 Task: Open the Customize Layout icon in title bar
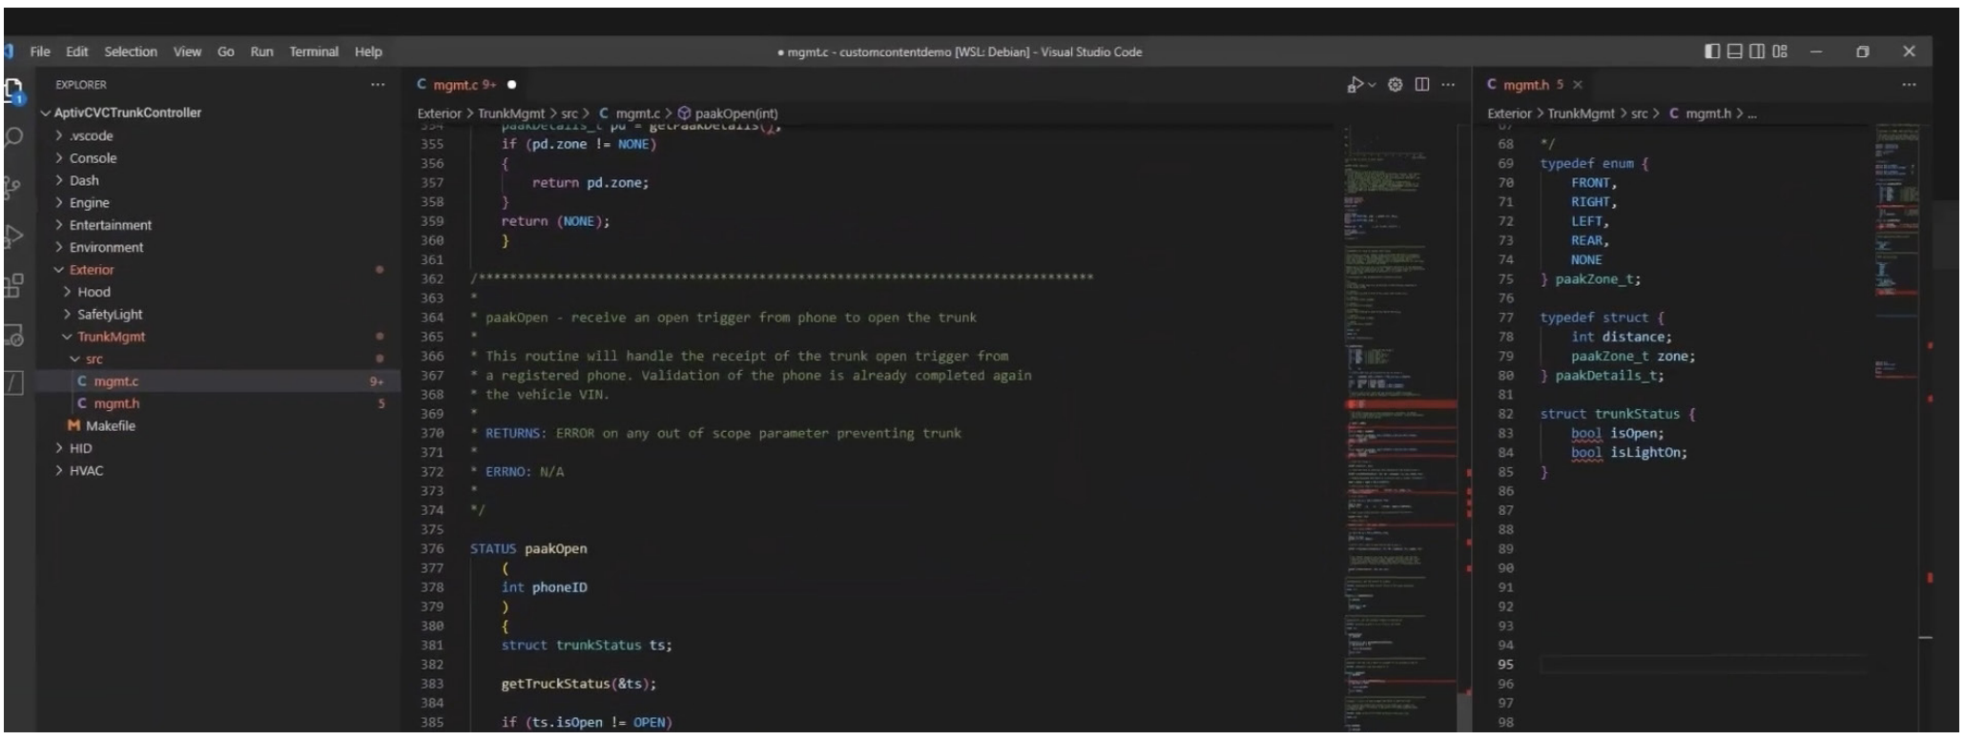point(1780,51)
